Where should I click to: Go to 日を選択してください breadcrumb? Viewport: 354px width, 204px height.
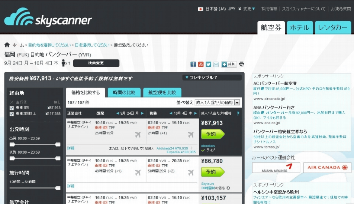[x=92, y=45]
